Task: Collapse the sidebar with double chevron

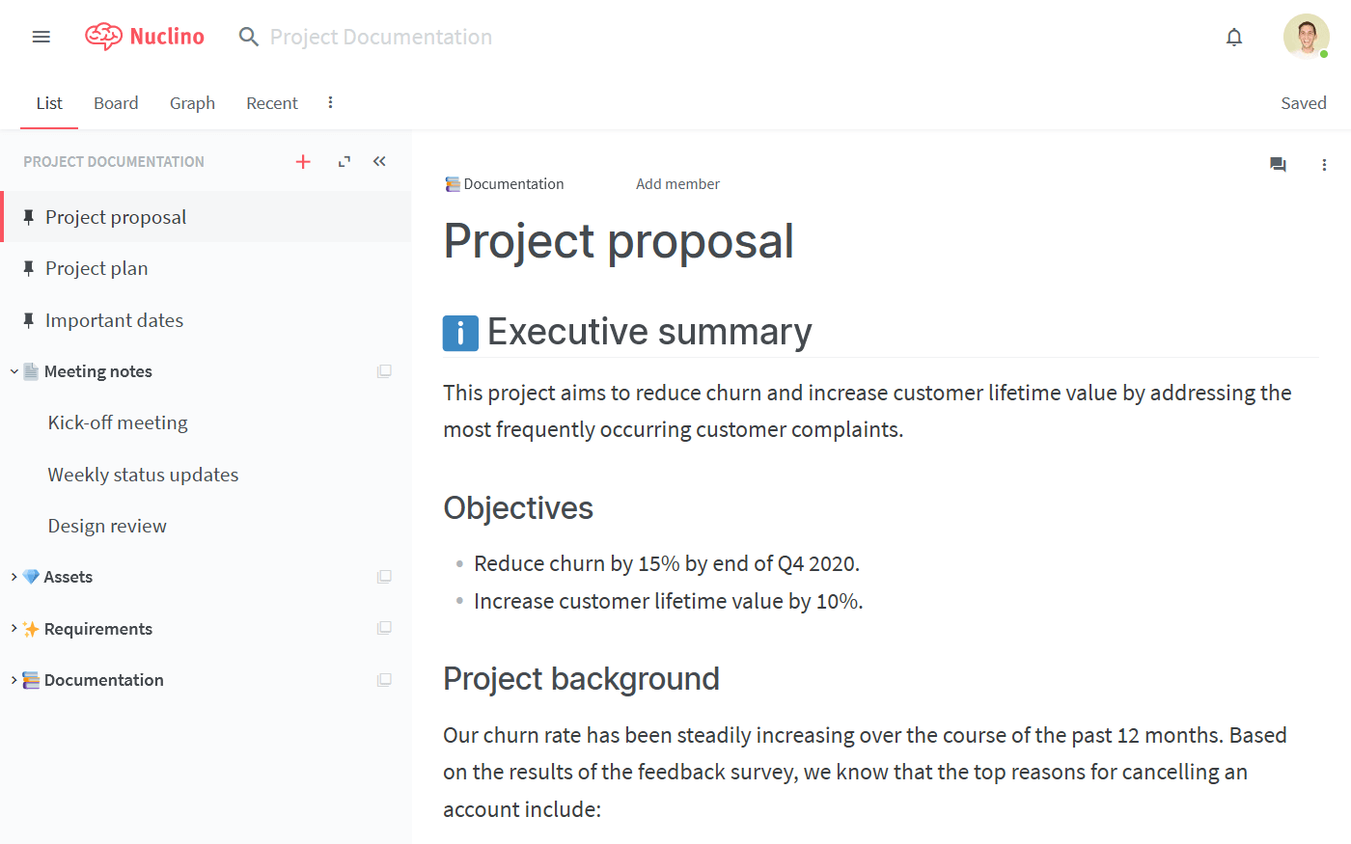Action: click(379, 162)
